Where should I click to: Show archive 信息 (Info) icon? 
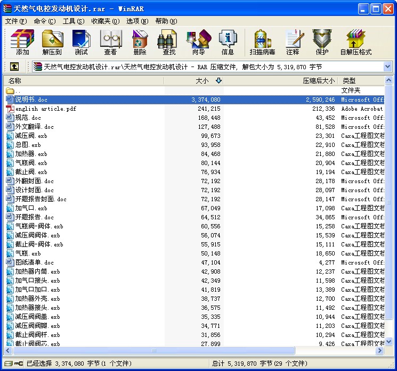(228, 42)
